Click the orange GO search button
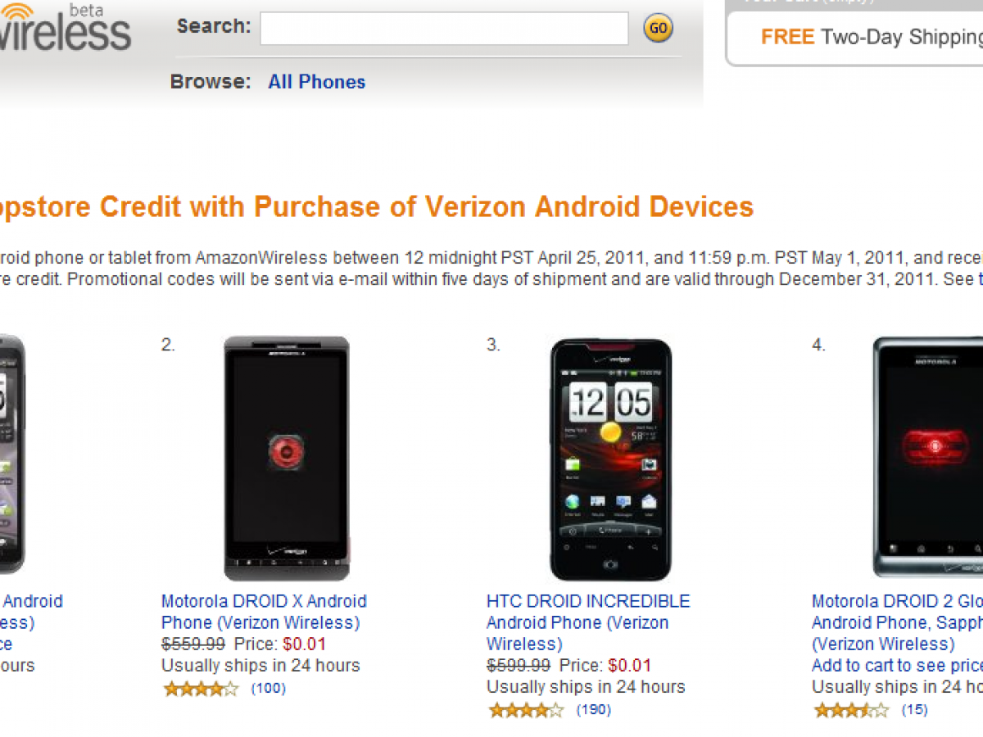 pyautogui.click(x=658, y=29)
